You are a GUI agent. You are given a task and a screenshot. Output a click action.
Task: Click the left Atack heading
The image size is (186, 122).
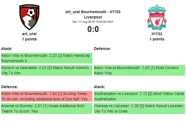pos(7,49)
